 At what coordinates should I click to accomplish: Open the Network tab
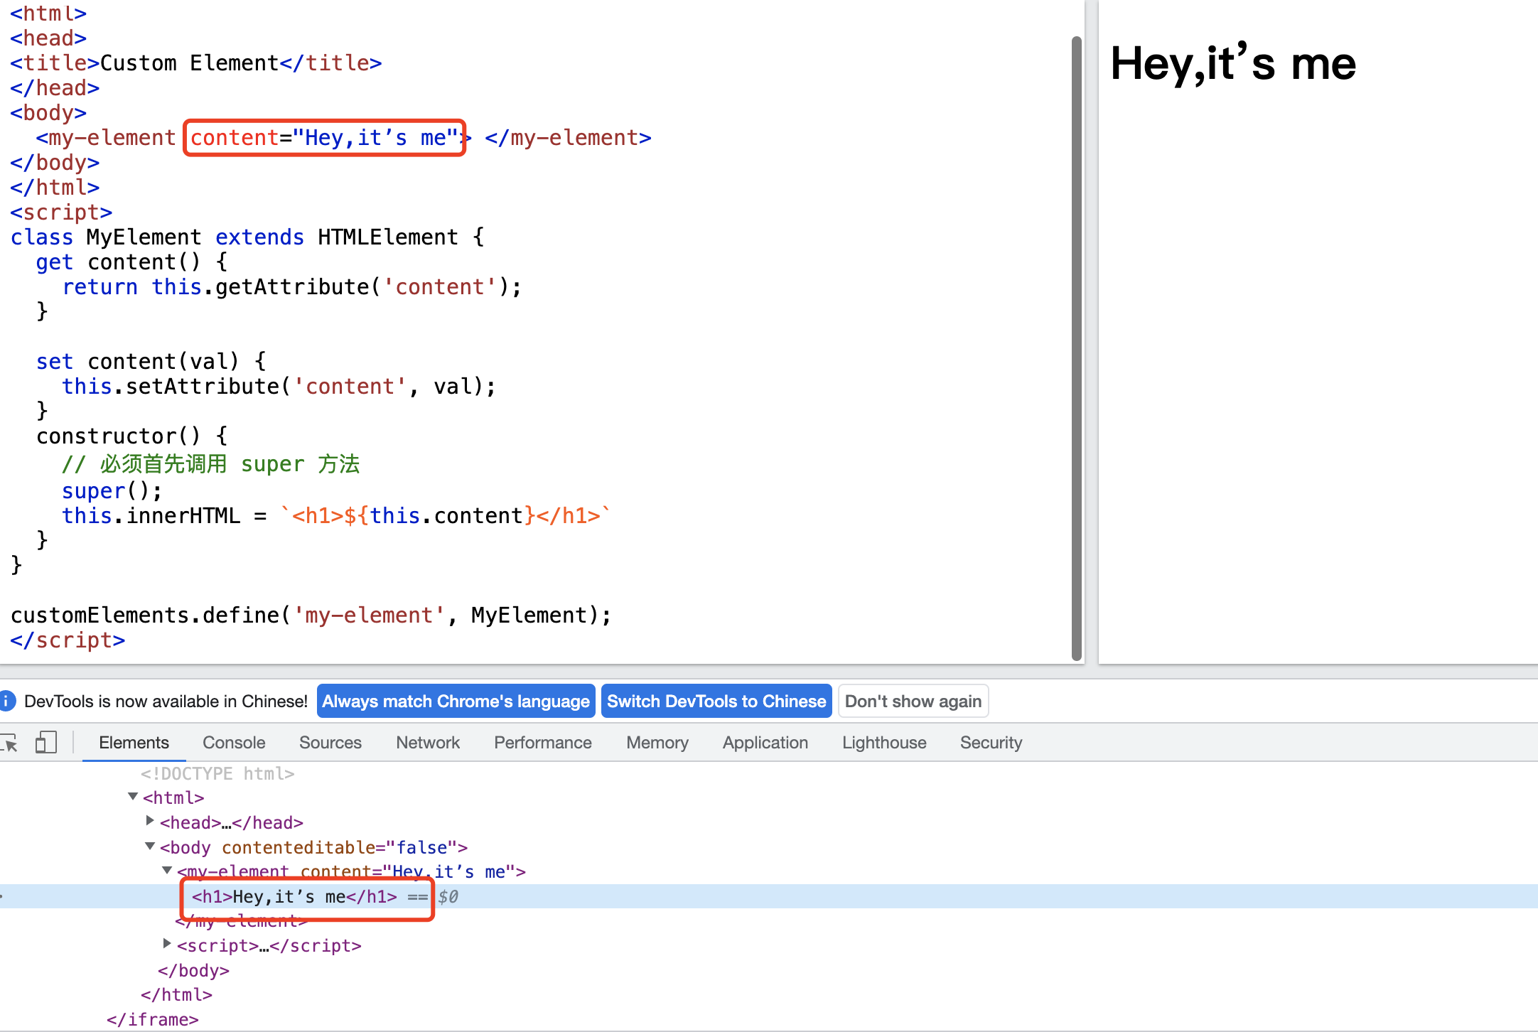coord(428,743)
